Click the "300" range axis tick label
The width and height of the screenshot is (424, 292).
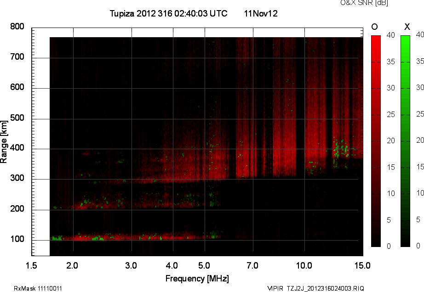[x=17, y=178]
